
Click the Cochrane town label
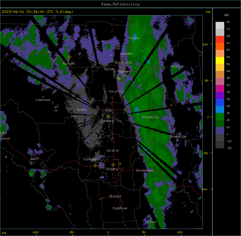[x=90, y=159]
